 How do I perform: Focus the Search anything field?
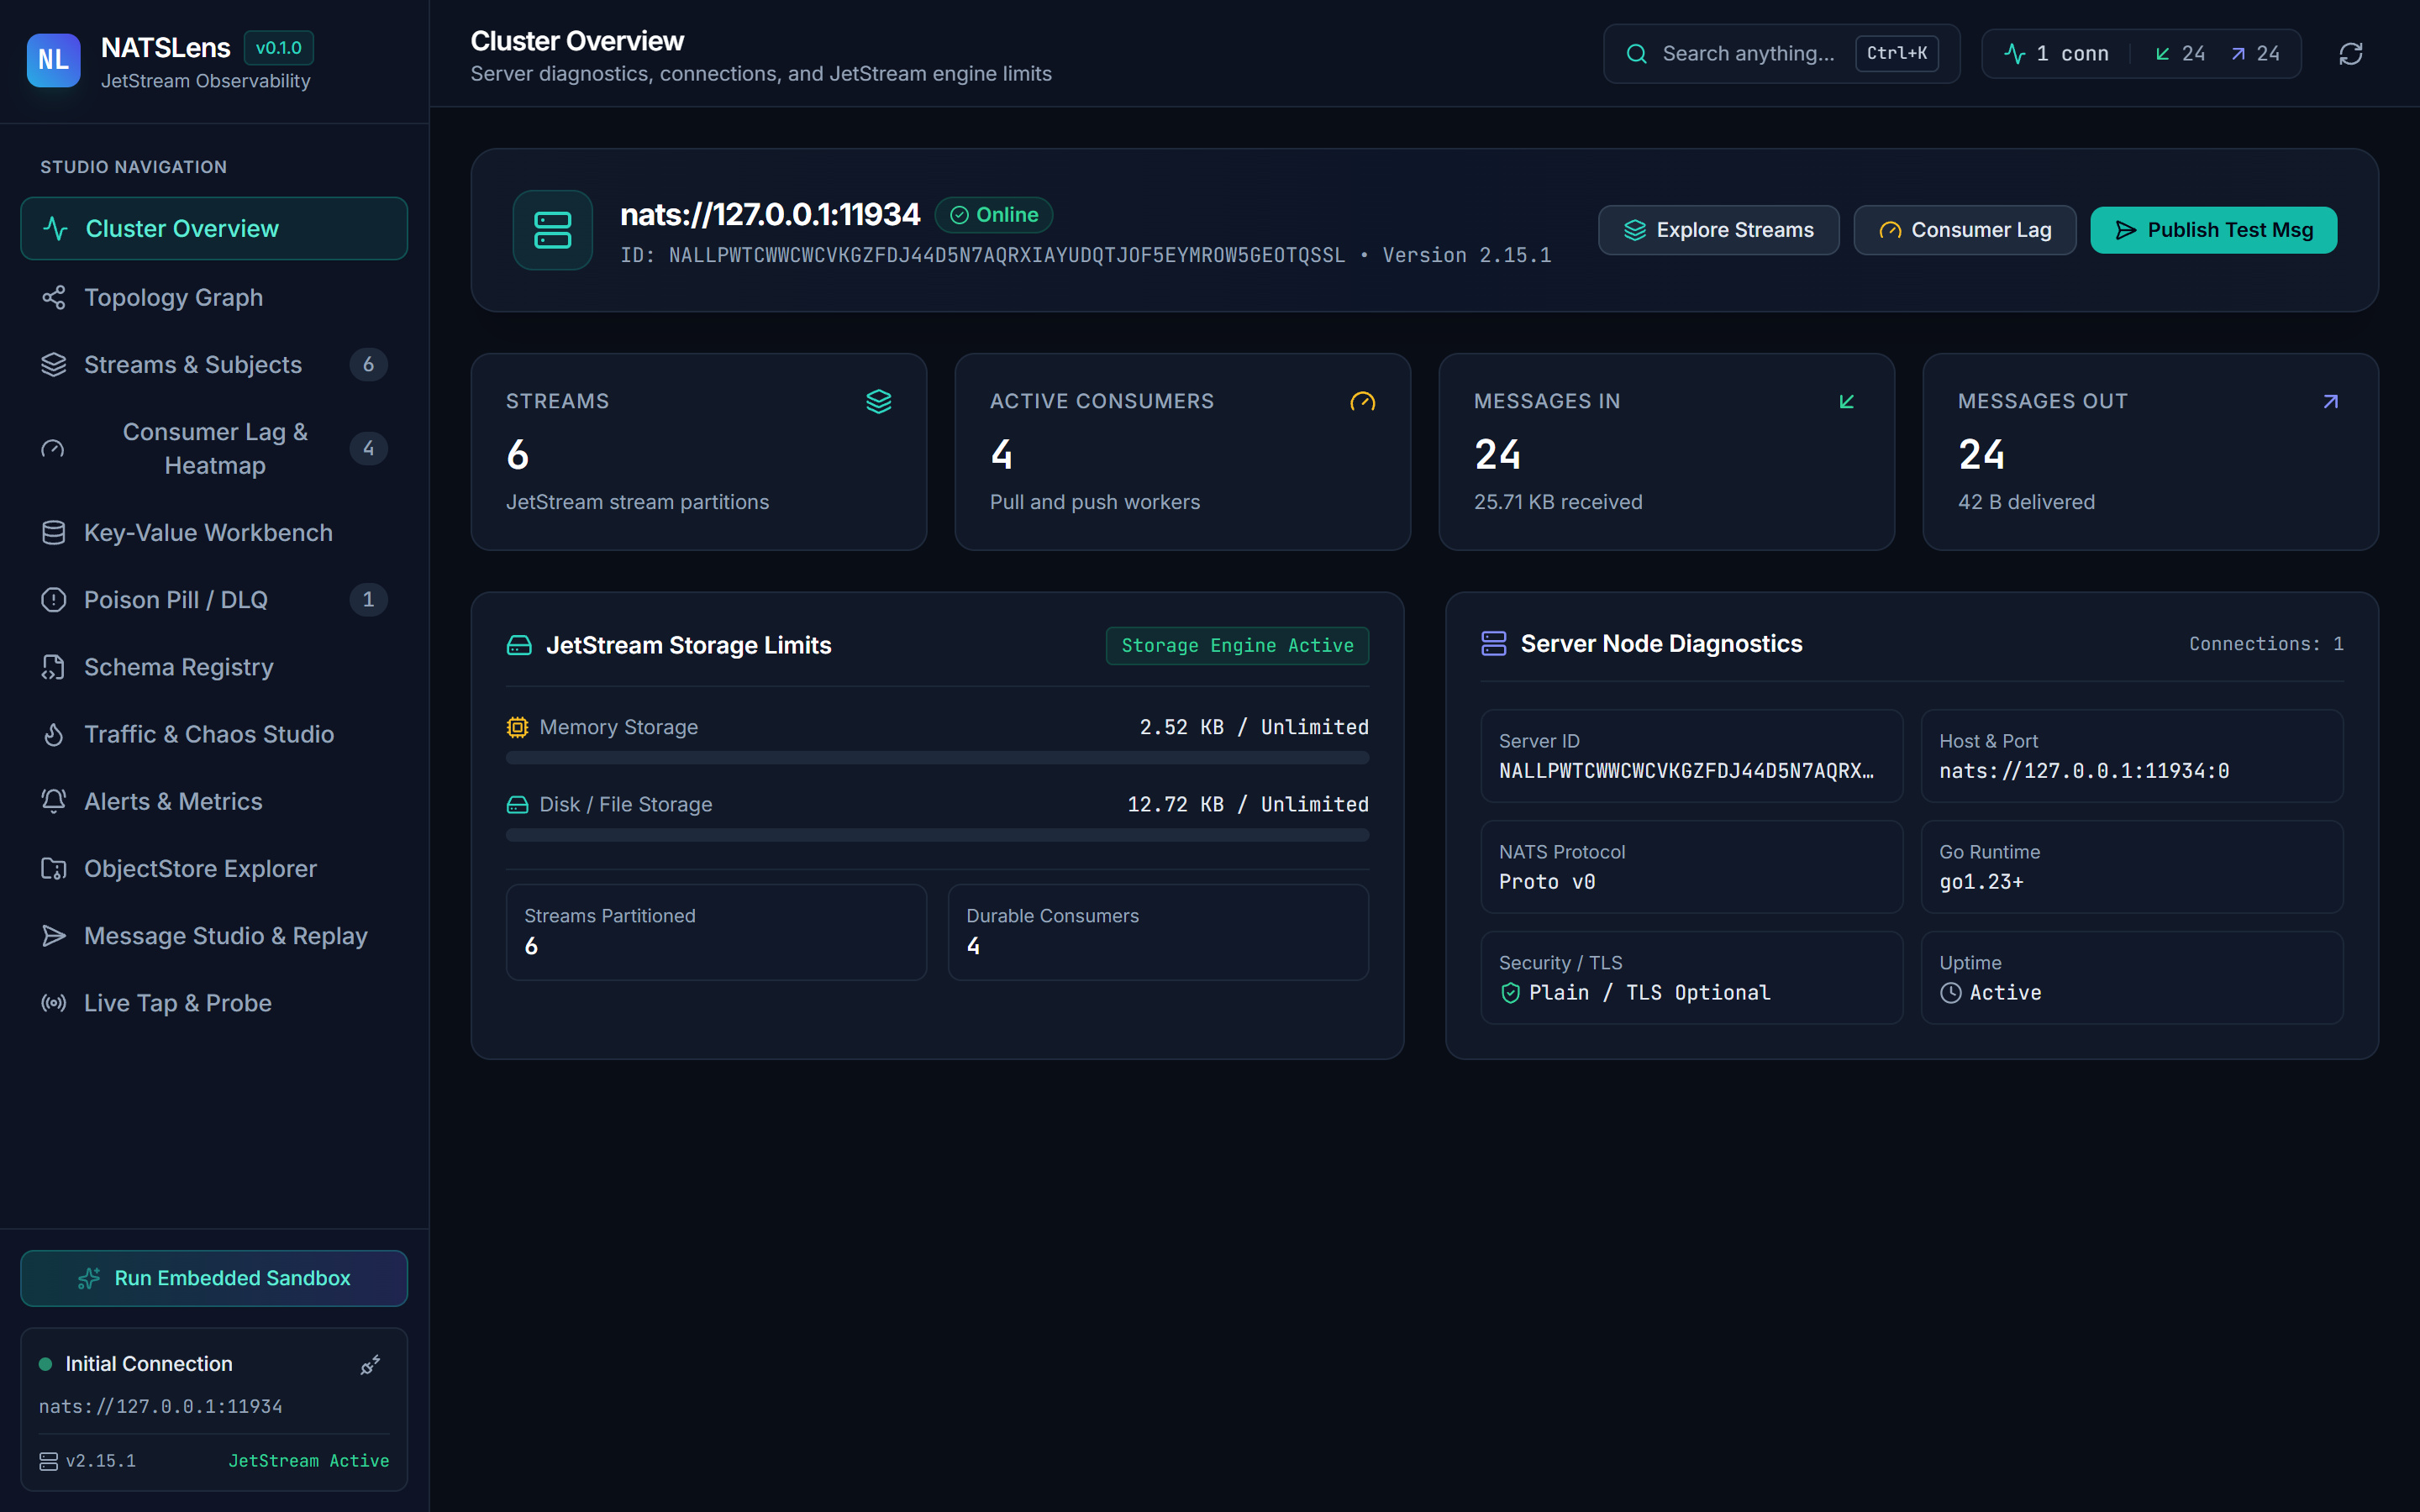point(1781,54)
